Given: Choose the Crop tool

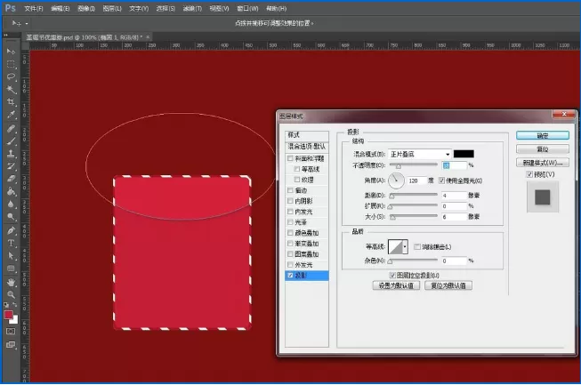Looking at the screenshot, I should tap(11, 101).
